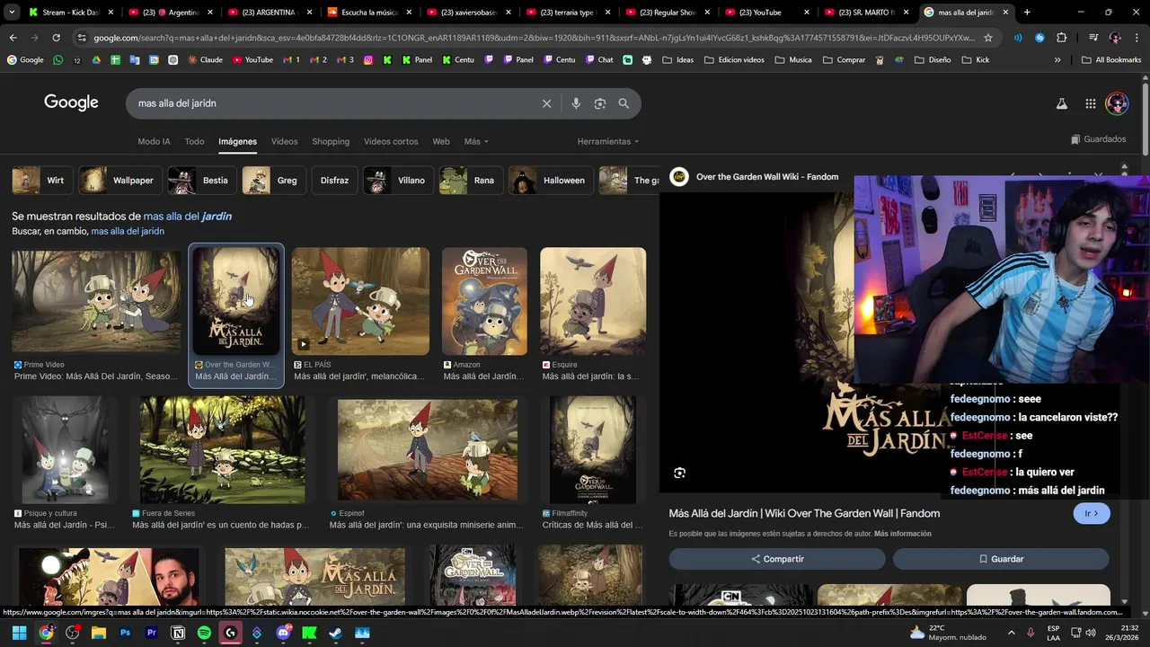Click the Guardar button in preview panel
Viewport: 1150px width, 647px height.
tap(1001, 559)
